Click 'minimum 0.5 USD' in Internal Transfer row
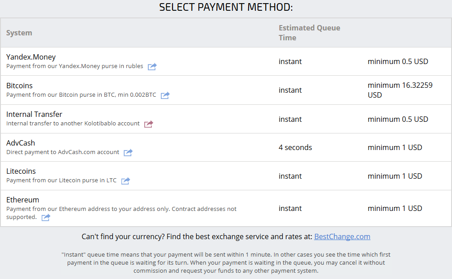452x279 pixels. coord(398,119)
